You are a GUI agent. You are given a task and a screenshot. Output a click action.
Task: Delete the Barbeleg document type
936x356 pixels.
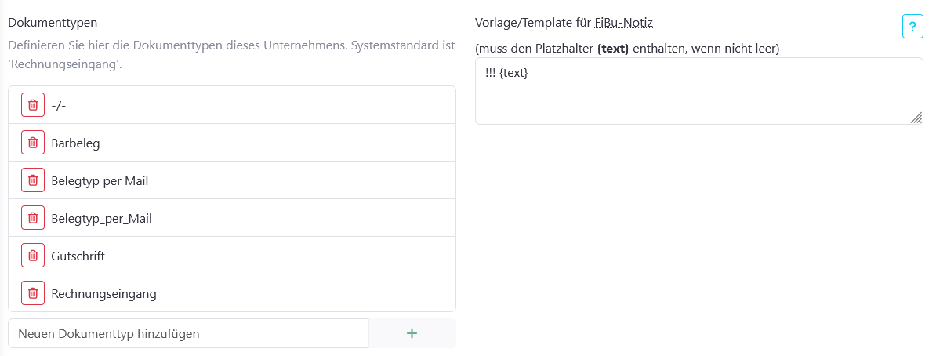pyautogui.click(x=32, y=143)
